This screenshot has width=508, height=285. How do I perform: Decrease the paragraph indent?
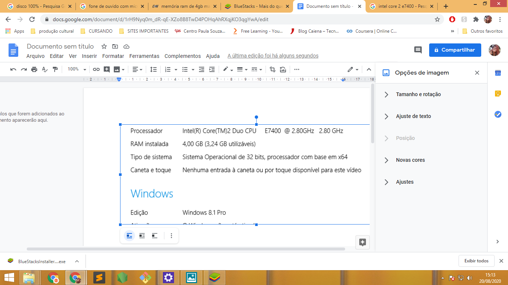[202, 69]
